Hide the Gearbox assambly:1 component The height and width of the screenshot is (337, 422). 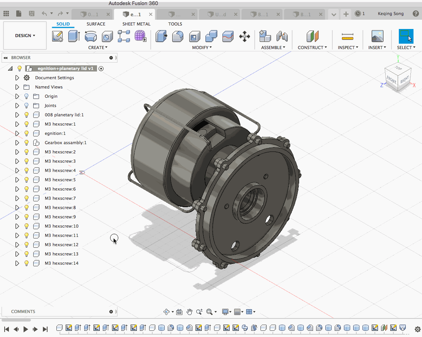27,143
